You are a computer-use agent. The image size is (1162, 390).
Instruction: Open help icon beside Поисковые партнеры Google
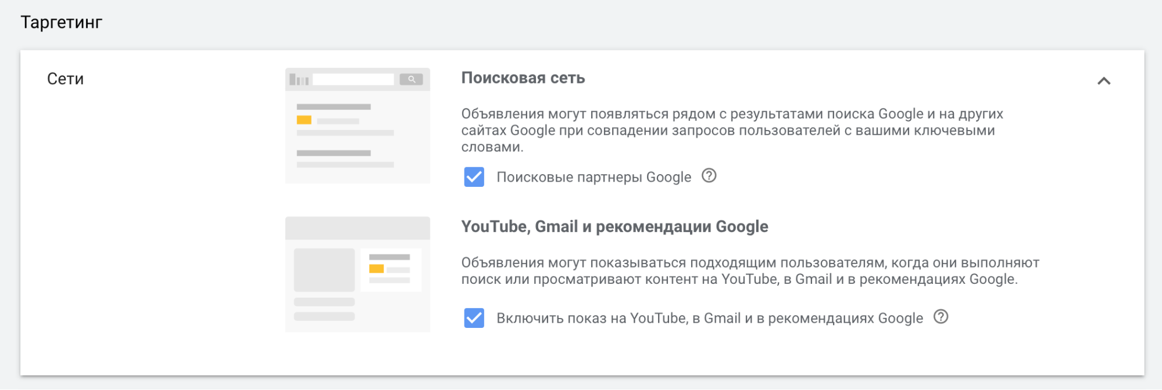point(709,176)
